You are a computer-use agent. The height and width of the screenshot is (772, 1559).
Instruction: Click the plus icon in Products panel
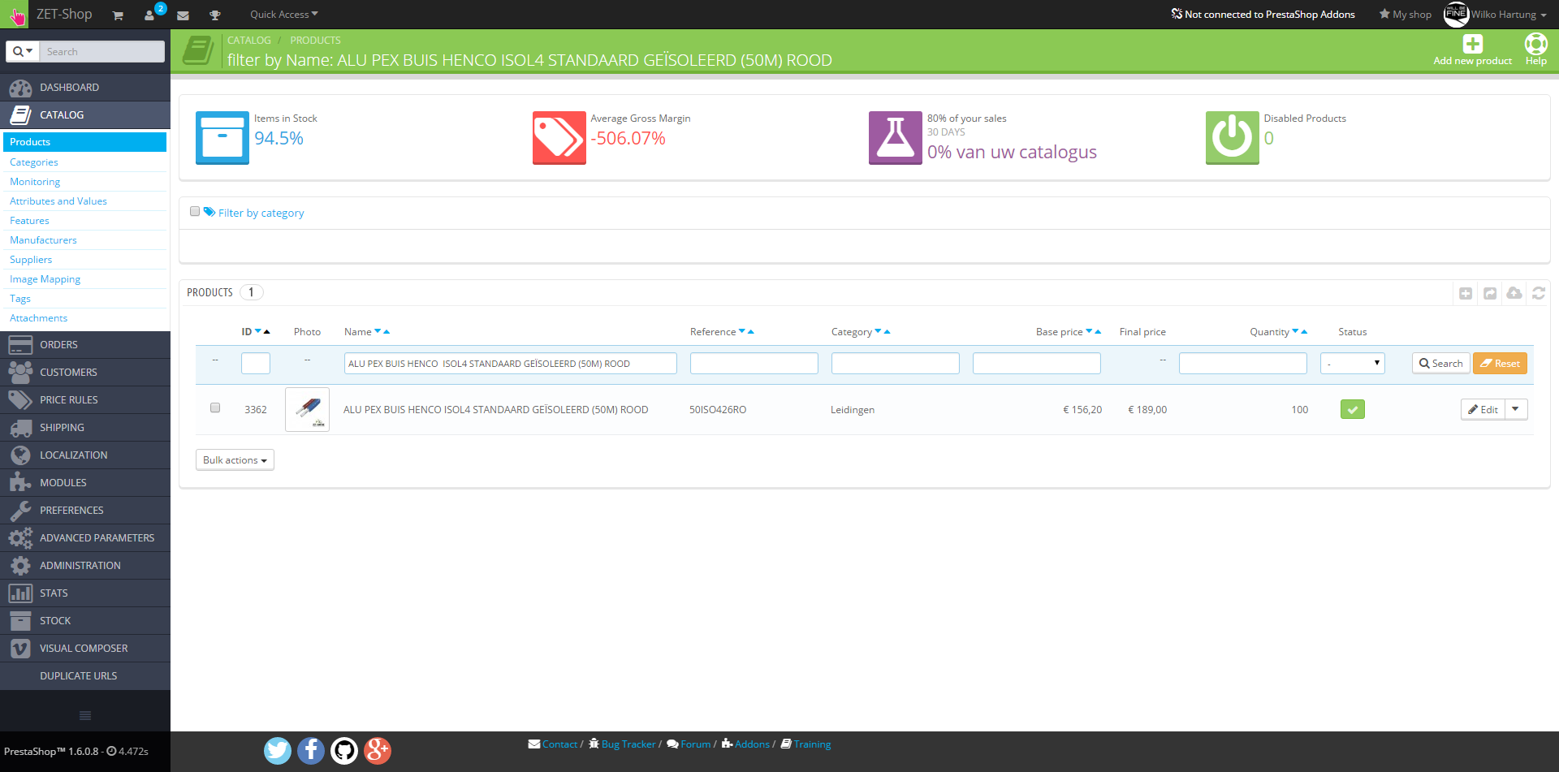[1466, 293]
